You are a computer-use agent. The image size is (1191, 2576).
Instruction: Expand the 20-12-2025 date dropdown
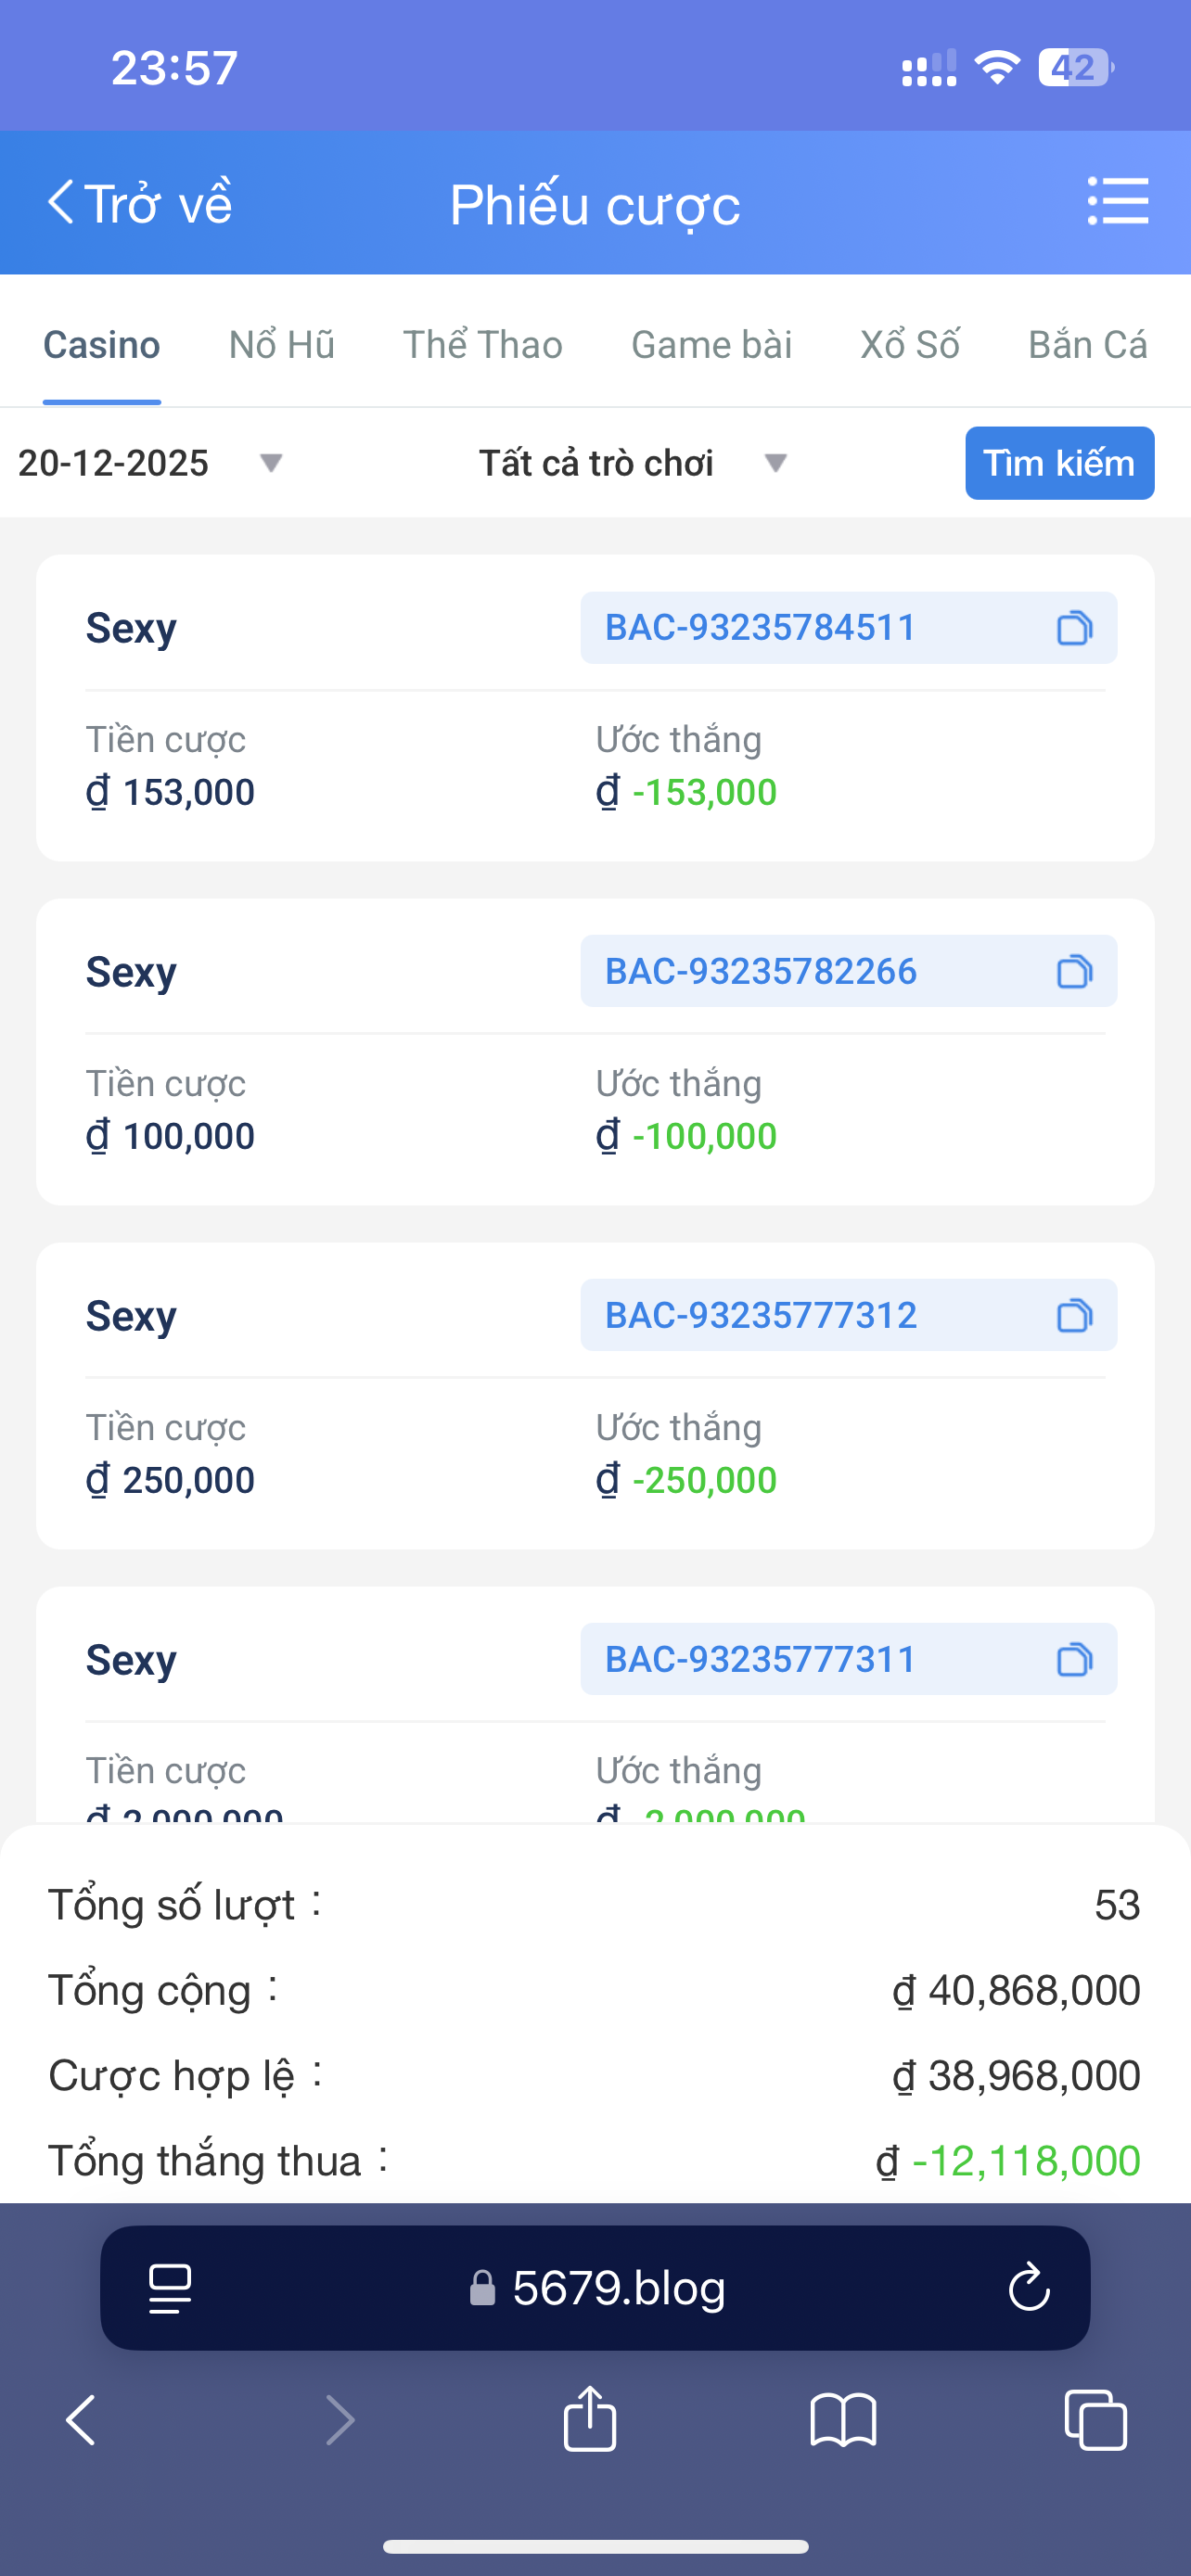click(150, 463)
